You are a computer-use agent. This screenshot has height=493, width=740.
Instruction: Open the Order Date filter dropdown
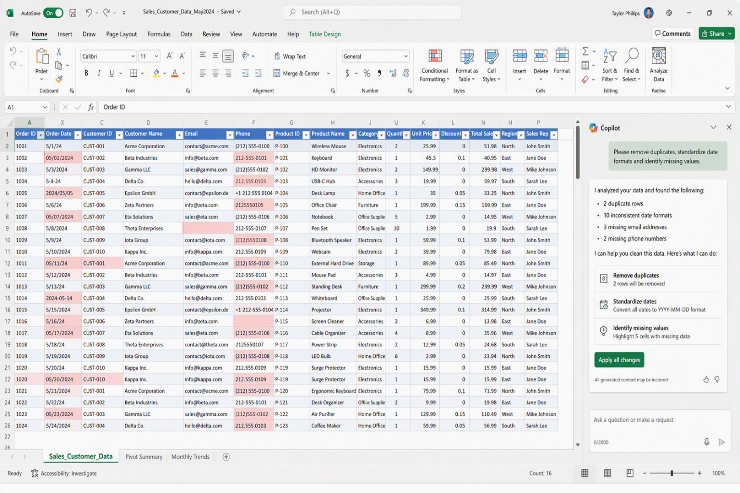(x=78, y=135)
